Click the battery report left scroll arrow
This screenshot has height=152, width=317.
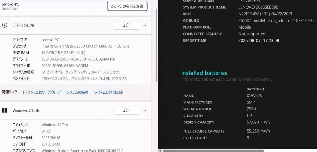(160, 151)
